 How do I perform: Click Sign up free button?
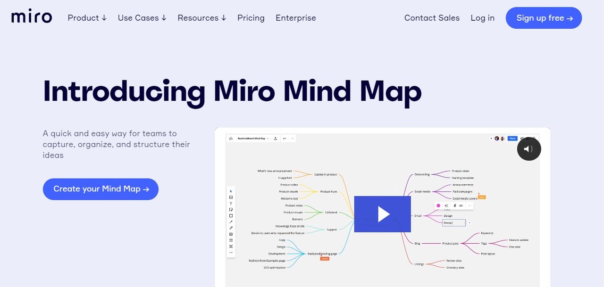pyautogui.click(x=544, y=18)
